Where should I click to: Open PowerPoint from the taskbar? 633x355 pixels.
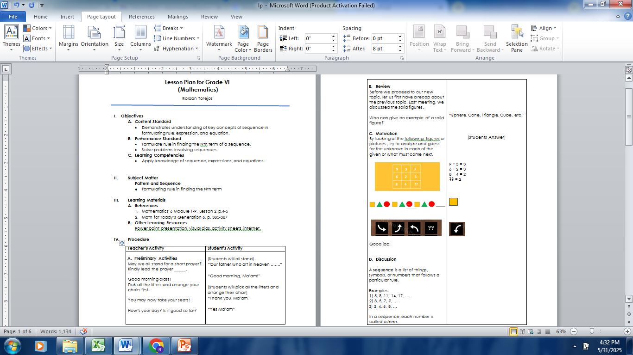pos(184,346)
